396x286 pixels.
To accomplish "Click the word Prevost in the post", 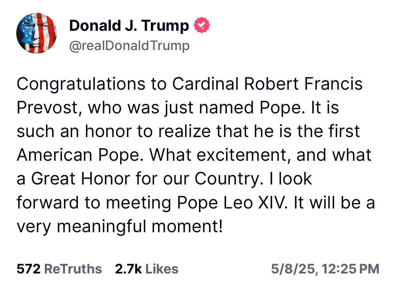I will click(47, 107).
